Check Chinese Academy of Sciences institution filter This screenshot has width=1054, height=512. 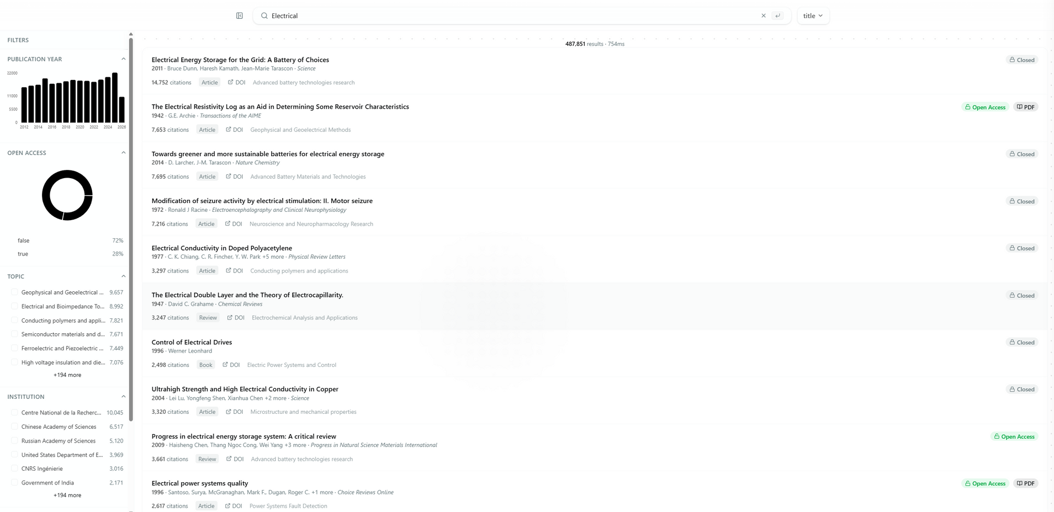click(14, 427)
